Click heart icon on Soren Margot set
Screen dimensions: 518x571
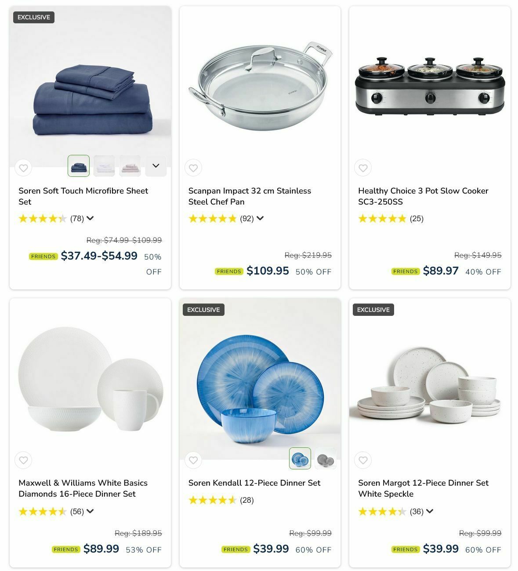(x=363, y=460)
